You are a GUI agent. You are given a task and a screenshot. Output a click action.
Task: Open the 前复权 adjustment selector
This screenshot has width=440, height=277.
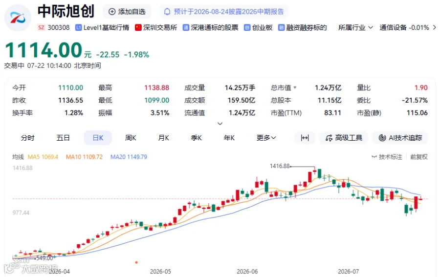(419, 157)
